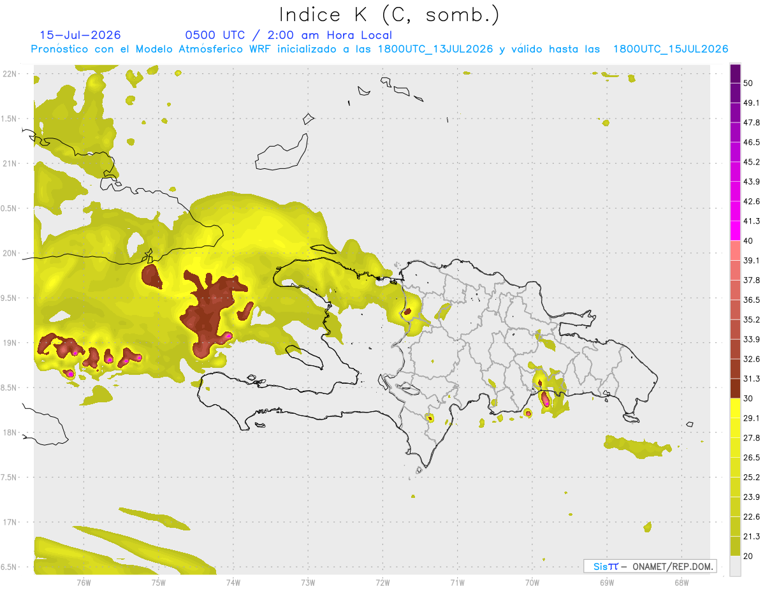
Task: Select the latitude label "20N"
Action: [10, 253]
